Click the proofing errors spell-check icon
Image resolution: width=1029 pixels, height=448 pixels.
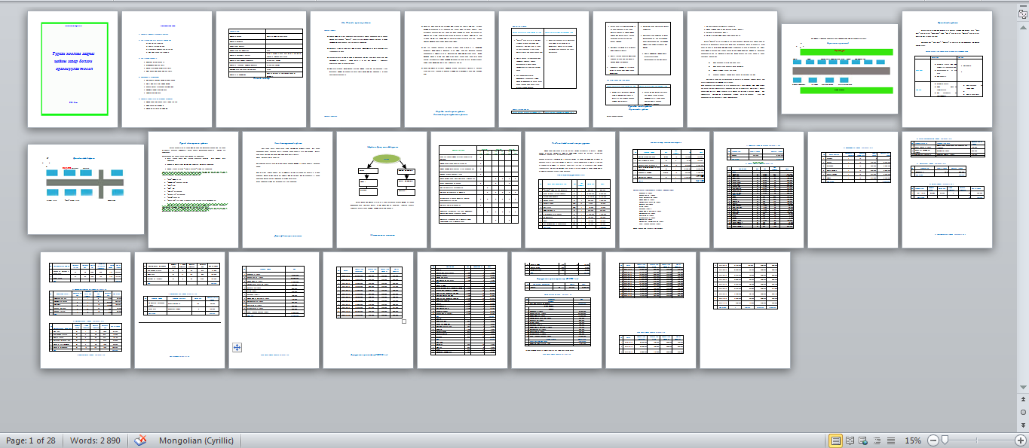(x=140, y=440)
